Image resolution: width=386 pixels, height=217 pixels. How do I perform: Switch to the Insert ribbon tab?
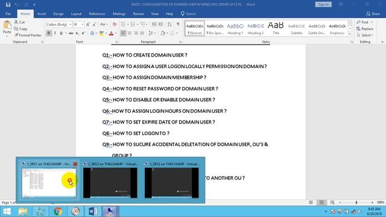tap(42, 14)
